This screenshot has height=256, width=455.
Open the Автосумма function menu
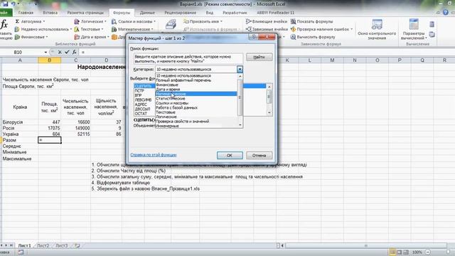point(30,21)
